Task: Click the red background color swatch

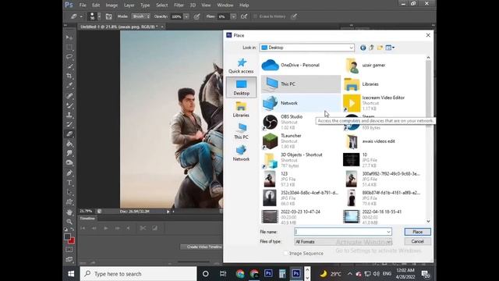Action: [x=72, y=240]
